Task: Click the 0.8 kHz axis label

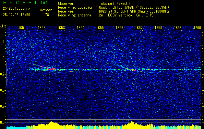Action: coord(3,90)
